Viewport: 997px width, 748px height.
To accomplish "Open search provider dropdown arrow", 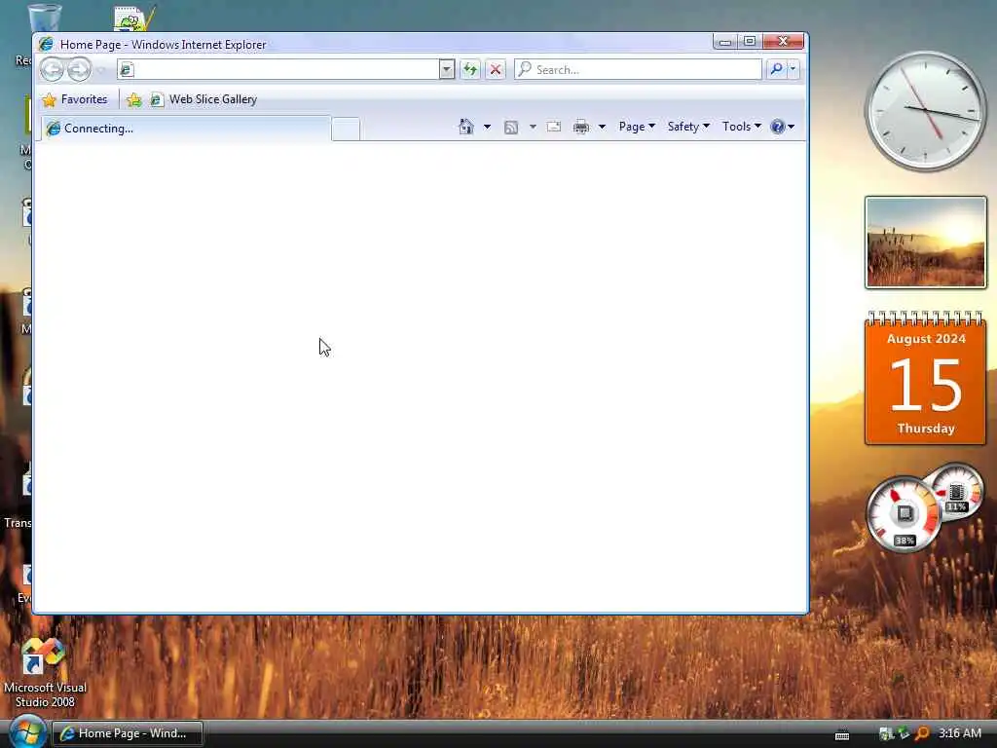I will coord(793,69).
